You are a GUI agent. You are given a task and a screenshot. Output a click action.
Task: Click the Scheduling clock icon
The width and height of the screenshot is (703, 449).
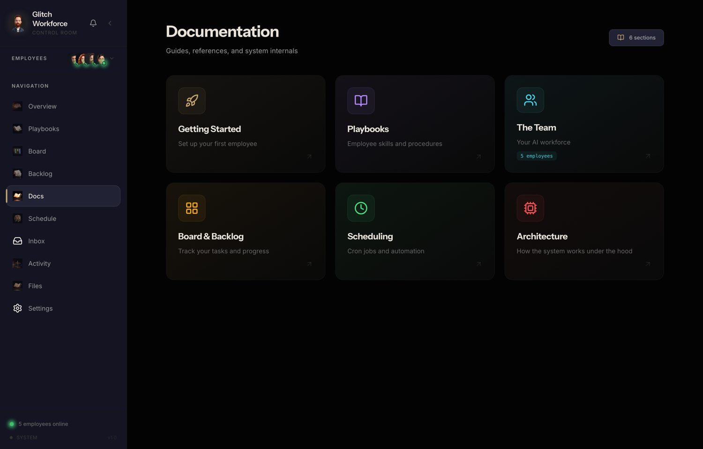tap(361, 208)
